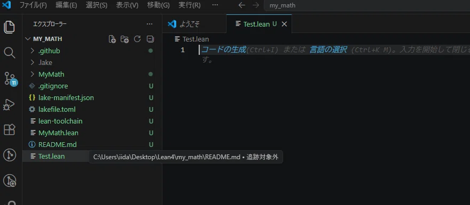The width and height of the screenshot is (470, 205).
Task: Click the エクスプローラー panel title
Action: tap(50, 24)
